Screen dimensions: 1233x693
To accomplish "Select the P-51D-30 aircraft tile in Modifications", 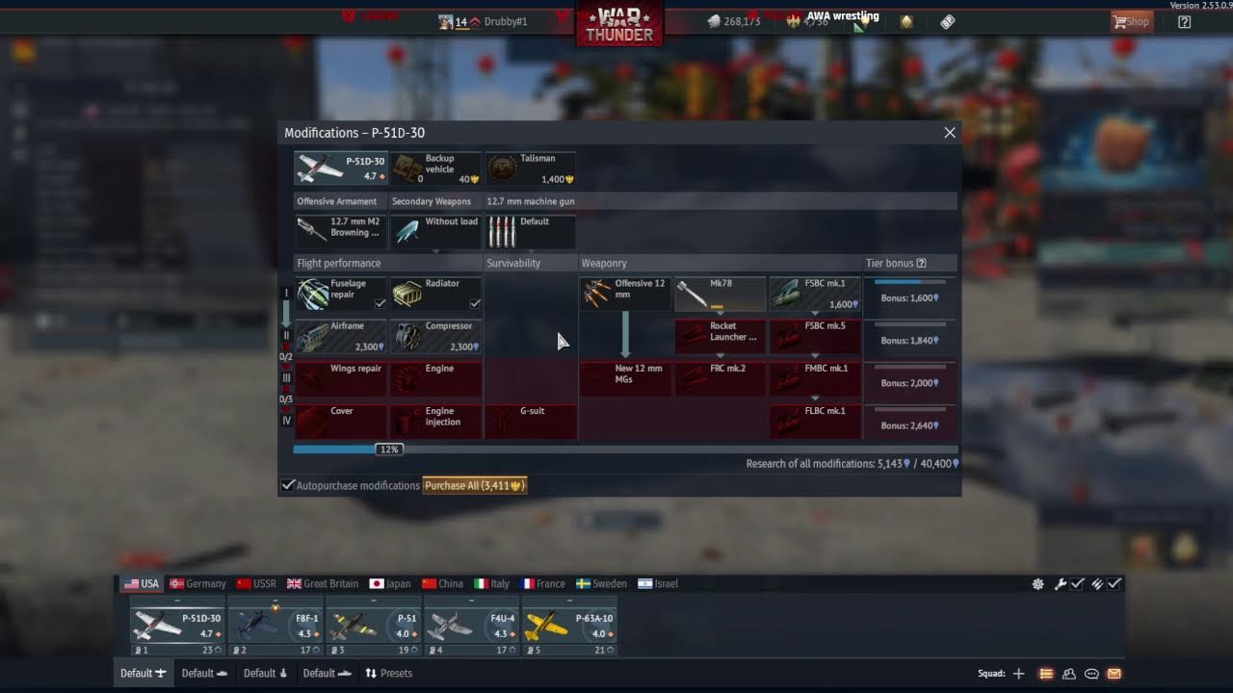I will click(340, 168).
